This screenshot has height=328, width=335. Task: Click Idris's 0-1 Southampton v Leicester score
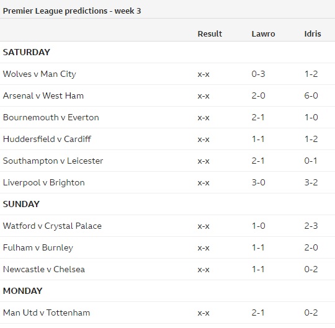tap(311, 161)
